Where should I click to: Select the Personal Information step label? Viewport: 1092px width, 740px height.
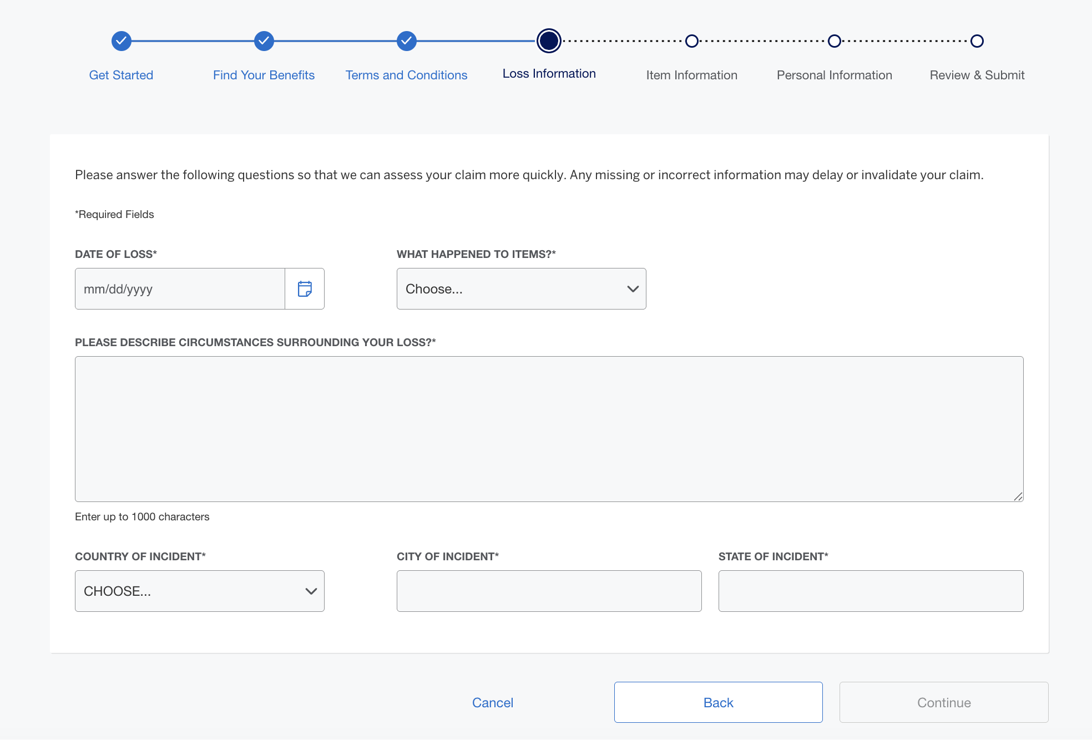click(834, 75)
